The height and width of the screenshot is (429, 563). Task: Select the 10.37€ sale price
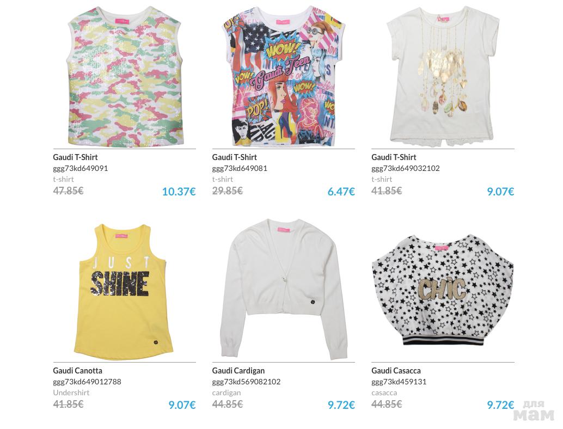(x=179, y=191)
